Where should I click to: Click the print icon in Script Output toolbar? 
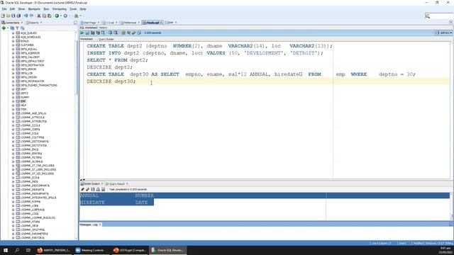[98, 189]
